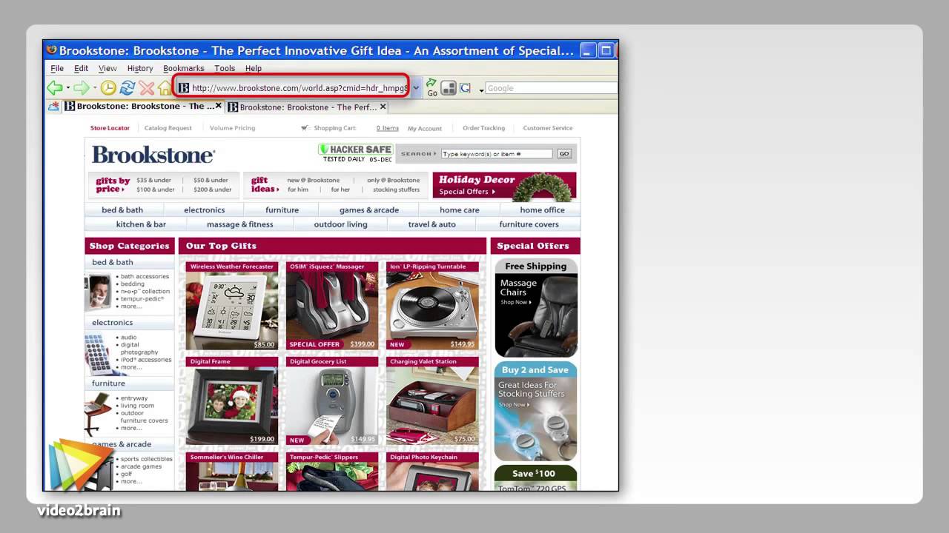Open the Volume Pricing link
Viewport: 949px width, 533px height.
pyautogui.click(x=232, y=128)
